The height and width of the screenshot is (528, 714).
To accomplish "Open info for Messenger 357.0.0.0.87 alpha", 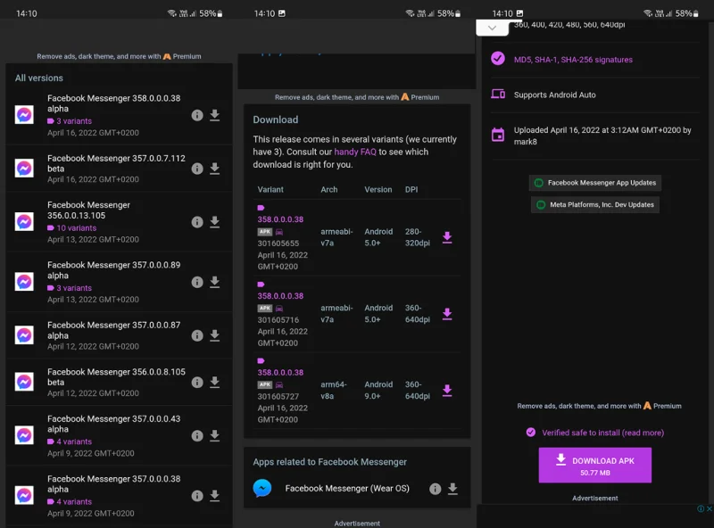I will coord(196,335).
